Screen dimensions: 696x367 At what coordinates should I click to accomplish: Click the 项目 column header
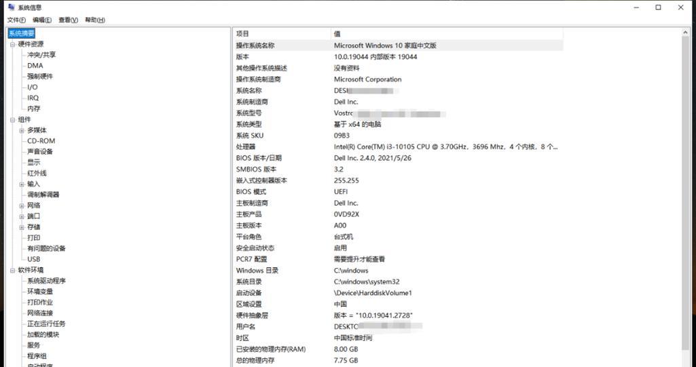click(x=282, y=34)
